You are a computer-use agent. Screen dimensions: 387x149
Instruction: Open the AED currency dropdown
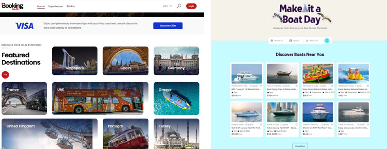tap(167, 6)
